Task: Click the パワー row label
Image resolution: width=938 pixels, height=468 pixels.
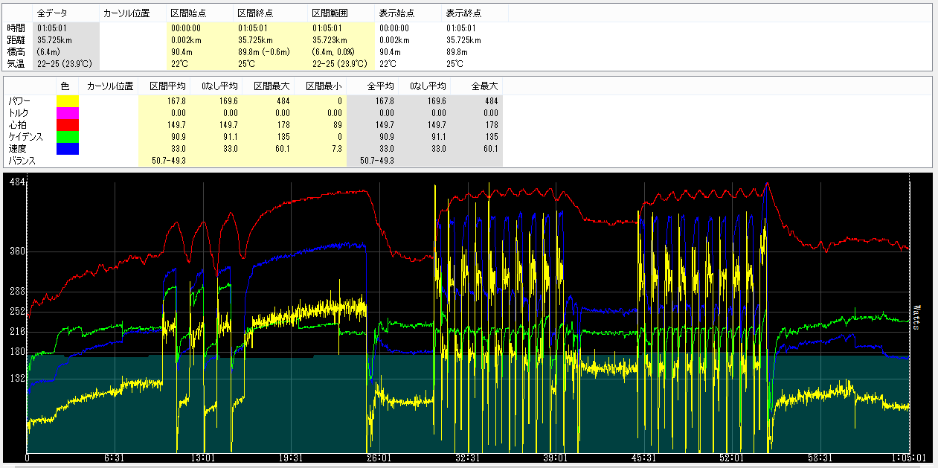Action: (x=20, y=100)
